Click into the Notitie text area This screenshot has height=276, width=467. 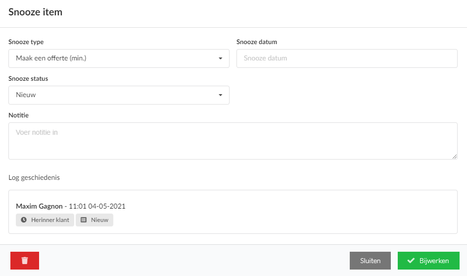coord(233,141)
